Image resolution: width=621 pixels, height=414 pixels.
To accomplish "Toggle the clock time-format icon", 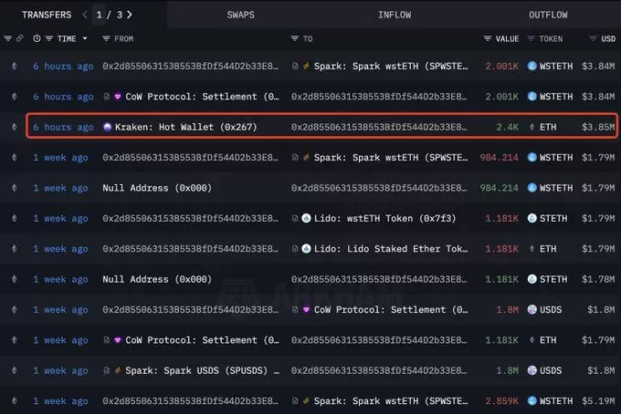I will pos(37,38).
